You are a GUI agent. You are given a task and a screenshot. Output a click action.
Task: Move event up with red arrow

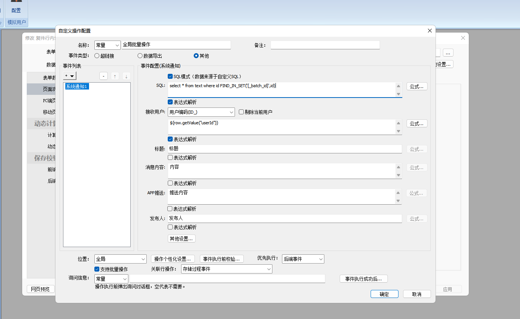(x=115, y=76)
